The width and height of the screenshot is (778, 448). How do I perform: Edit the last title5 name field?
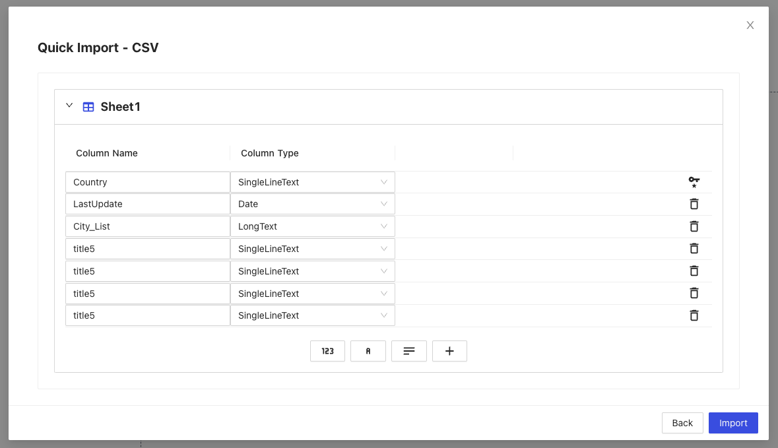[x=147, y=315]
